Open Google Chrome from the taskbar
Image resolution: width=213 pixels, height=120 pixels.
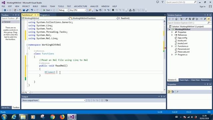coord(53,117)
